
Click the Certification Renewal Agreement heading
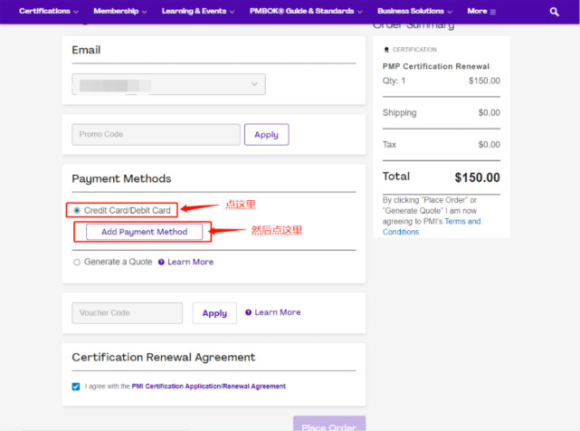coord(164,358)
